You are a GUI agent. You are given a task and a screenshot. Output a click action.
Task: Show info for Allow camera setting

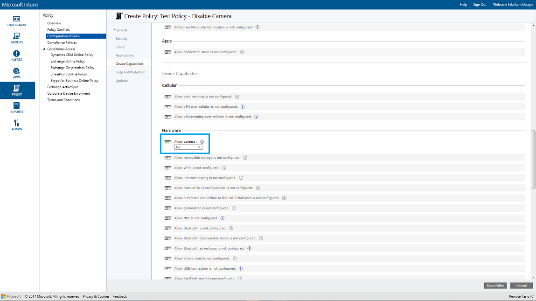pyautogui.click(x=202, y=141)
